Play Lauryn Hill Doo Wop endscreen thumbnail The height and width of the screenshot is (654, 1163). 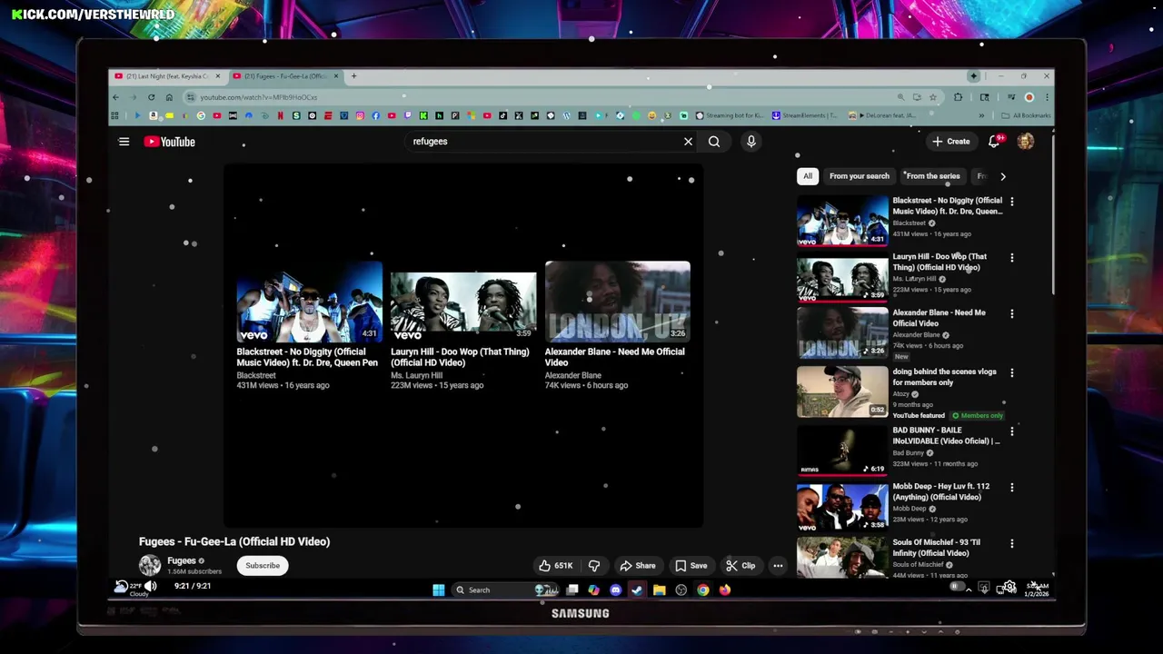pyautogui.click(x=463, y=302)
